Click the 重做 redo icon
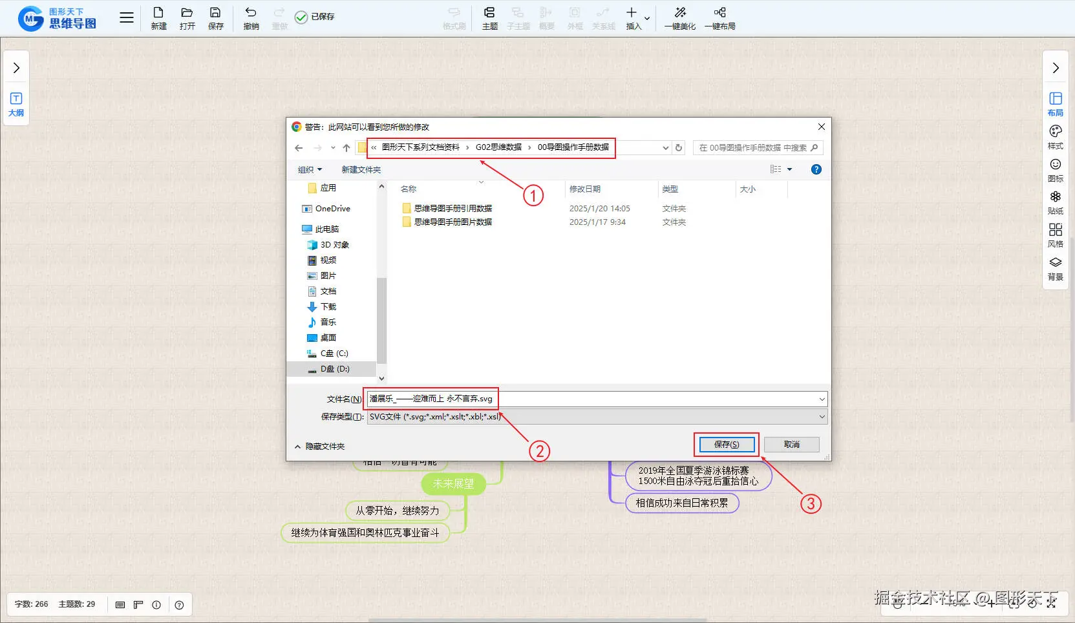The width and height of the screenshot is (1075, 623). point(279,18)
